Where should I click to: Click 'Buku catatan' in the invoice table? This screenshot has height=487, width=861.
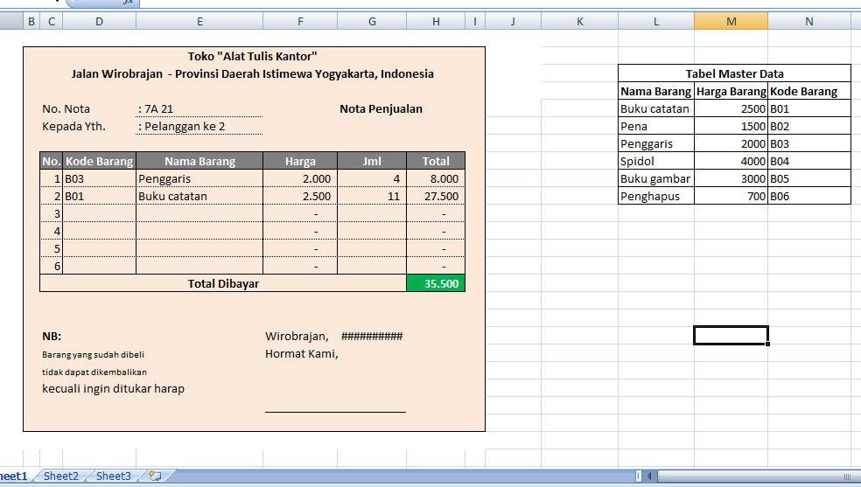199,197
